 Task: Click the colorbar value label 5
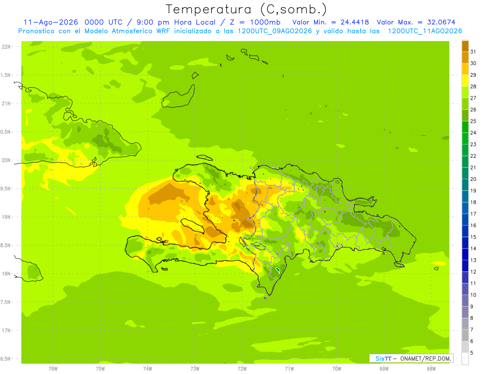click(471, 353)
